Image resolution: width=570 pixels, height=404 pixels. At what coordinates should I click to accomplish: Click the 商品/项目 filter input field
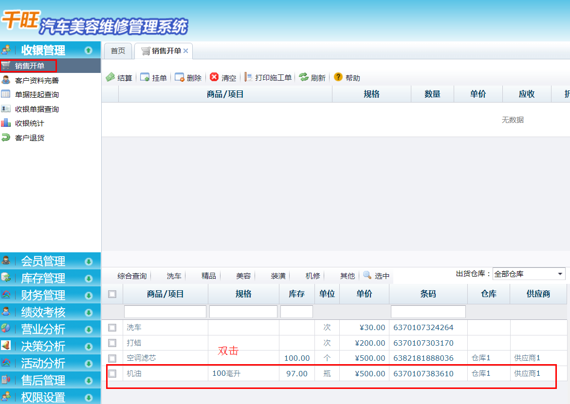click(x=165, y=312)
